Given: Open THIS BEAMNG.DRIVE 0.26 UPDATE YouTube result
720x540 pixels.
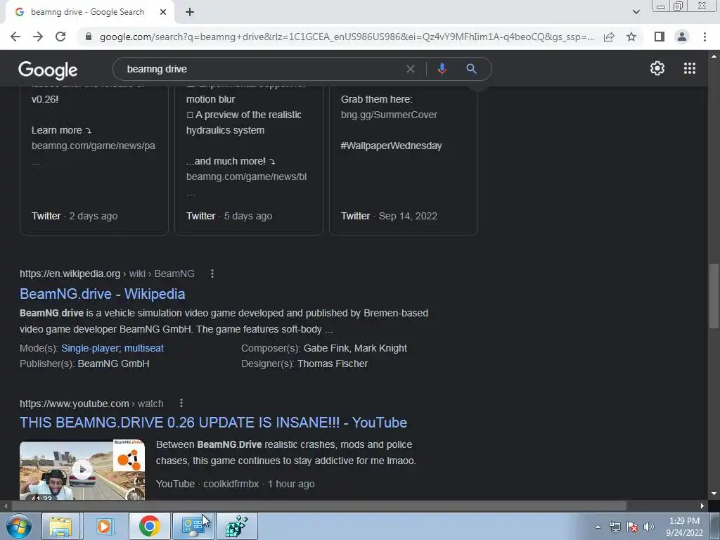Looking at the screenshot, I should pyautogui.click(x=213, y=423).
